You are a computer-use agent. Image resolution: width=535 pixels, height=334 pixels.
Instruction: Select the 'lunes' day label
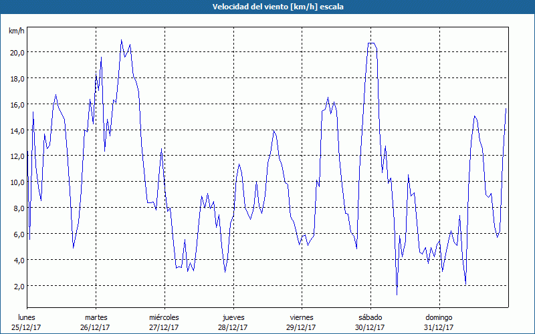click(27, 317)
